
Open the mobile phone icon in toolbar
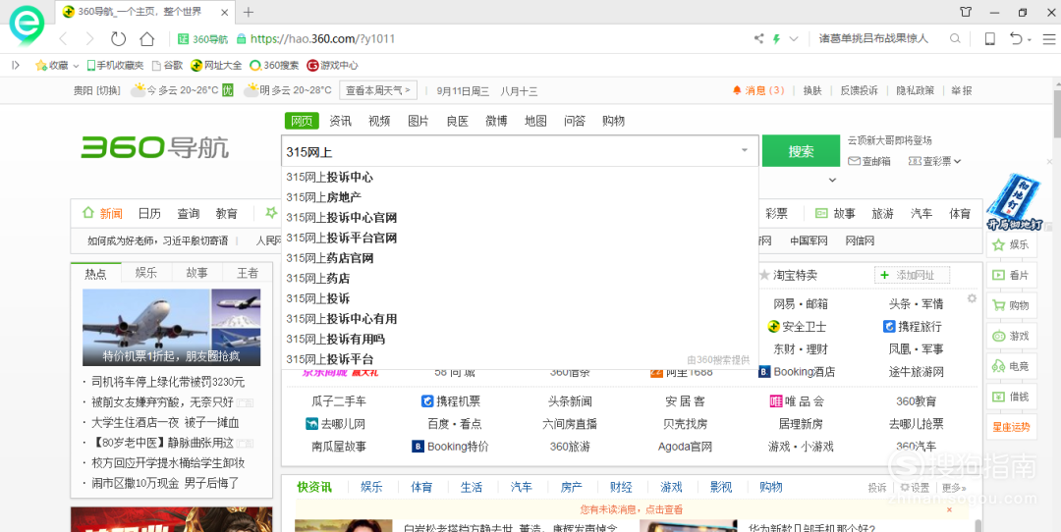tap(990, 38)
